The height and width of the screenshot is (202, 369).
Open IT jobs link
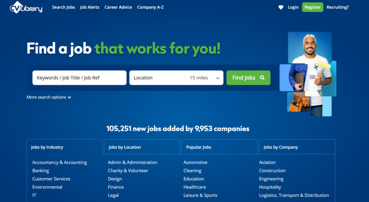click(x=34, y=195)
